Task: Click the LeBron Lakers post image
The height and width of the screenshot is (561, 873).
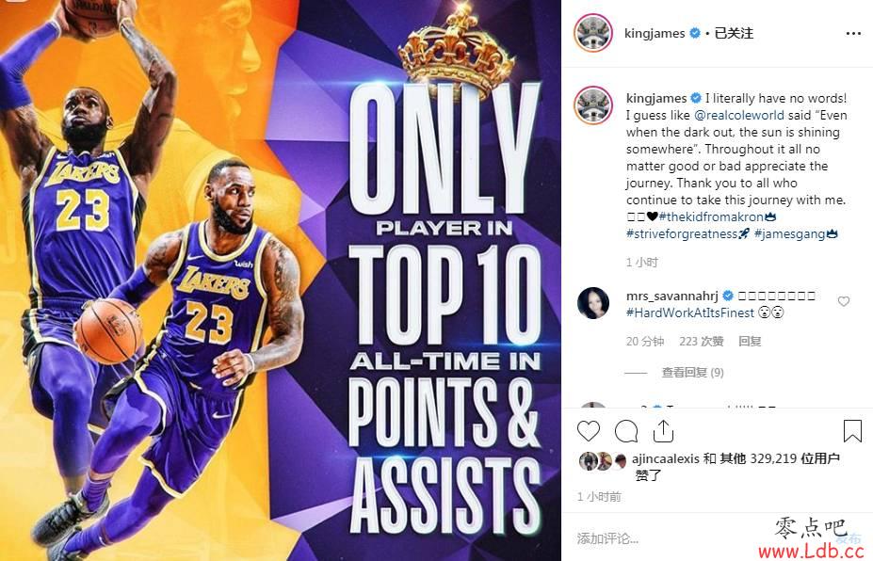Action: coord(281,280)
